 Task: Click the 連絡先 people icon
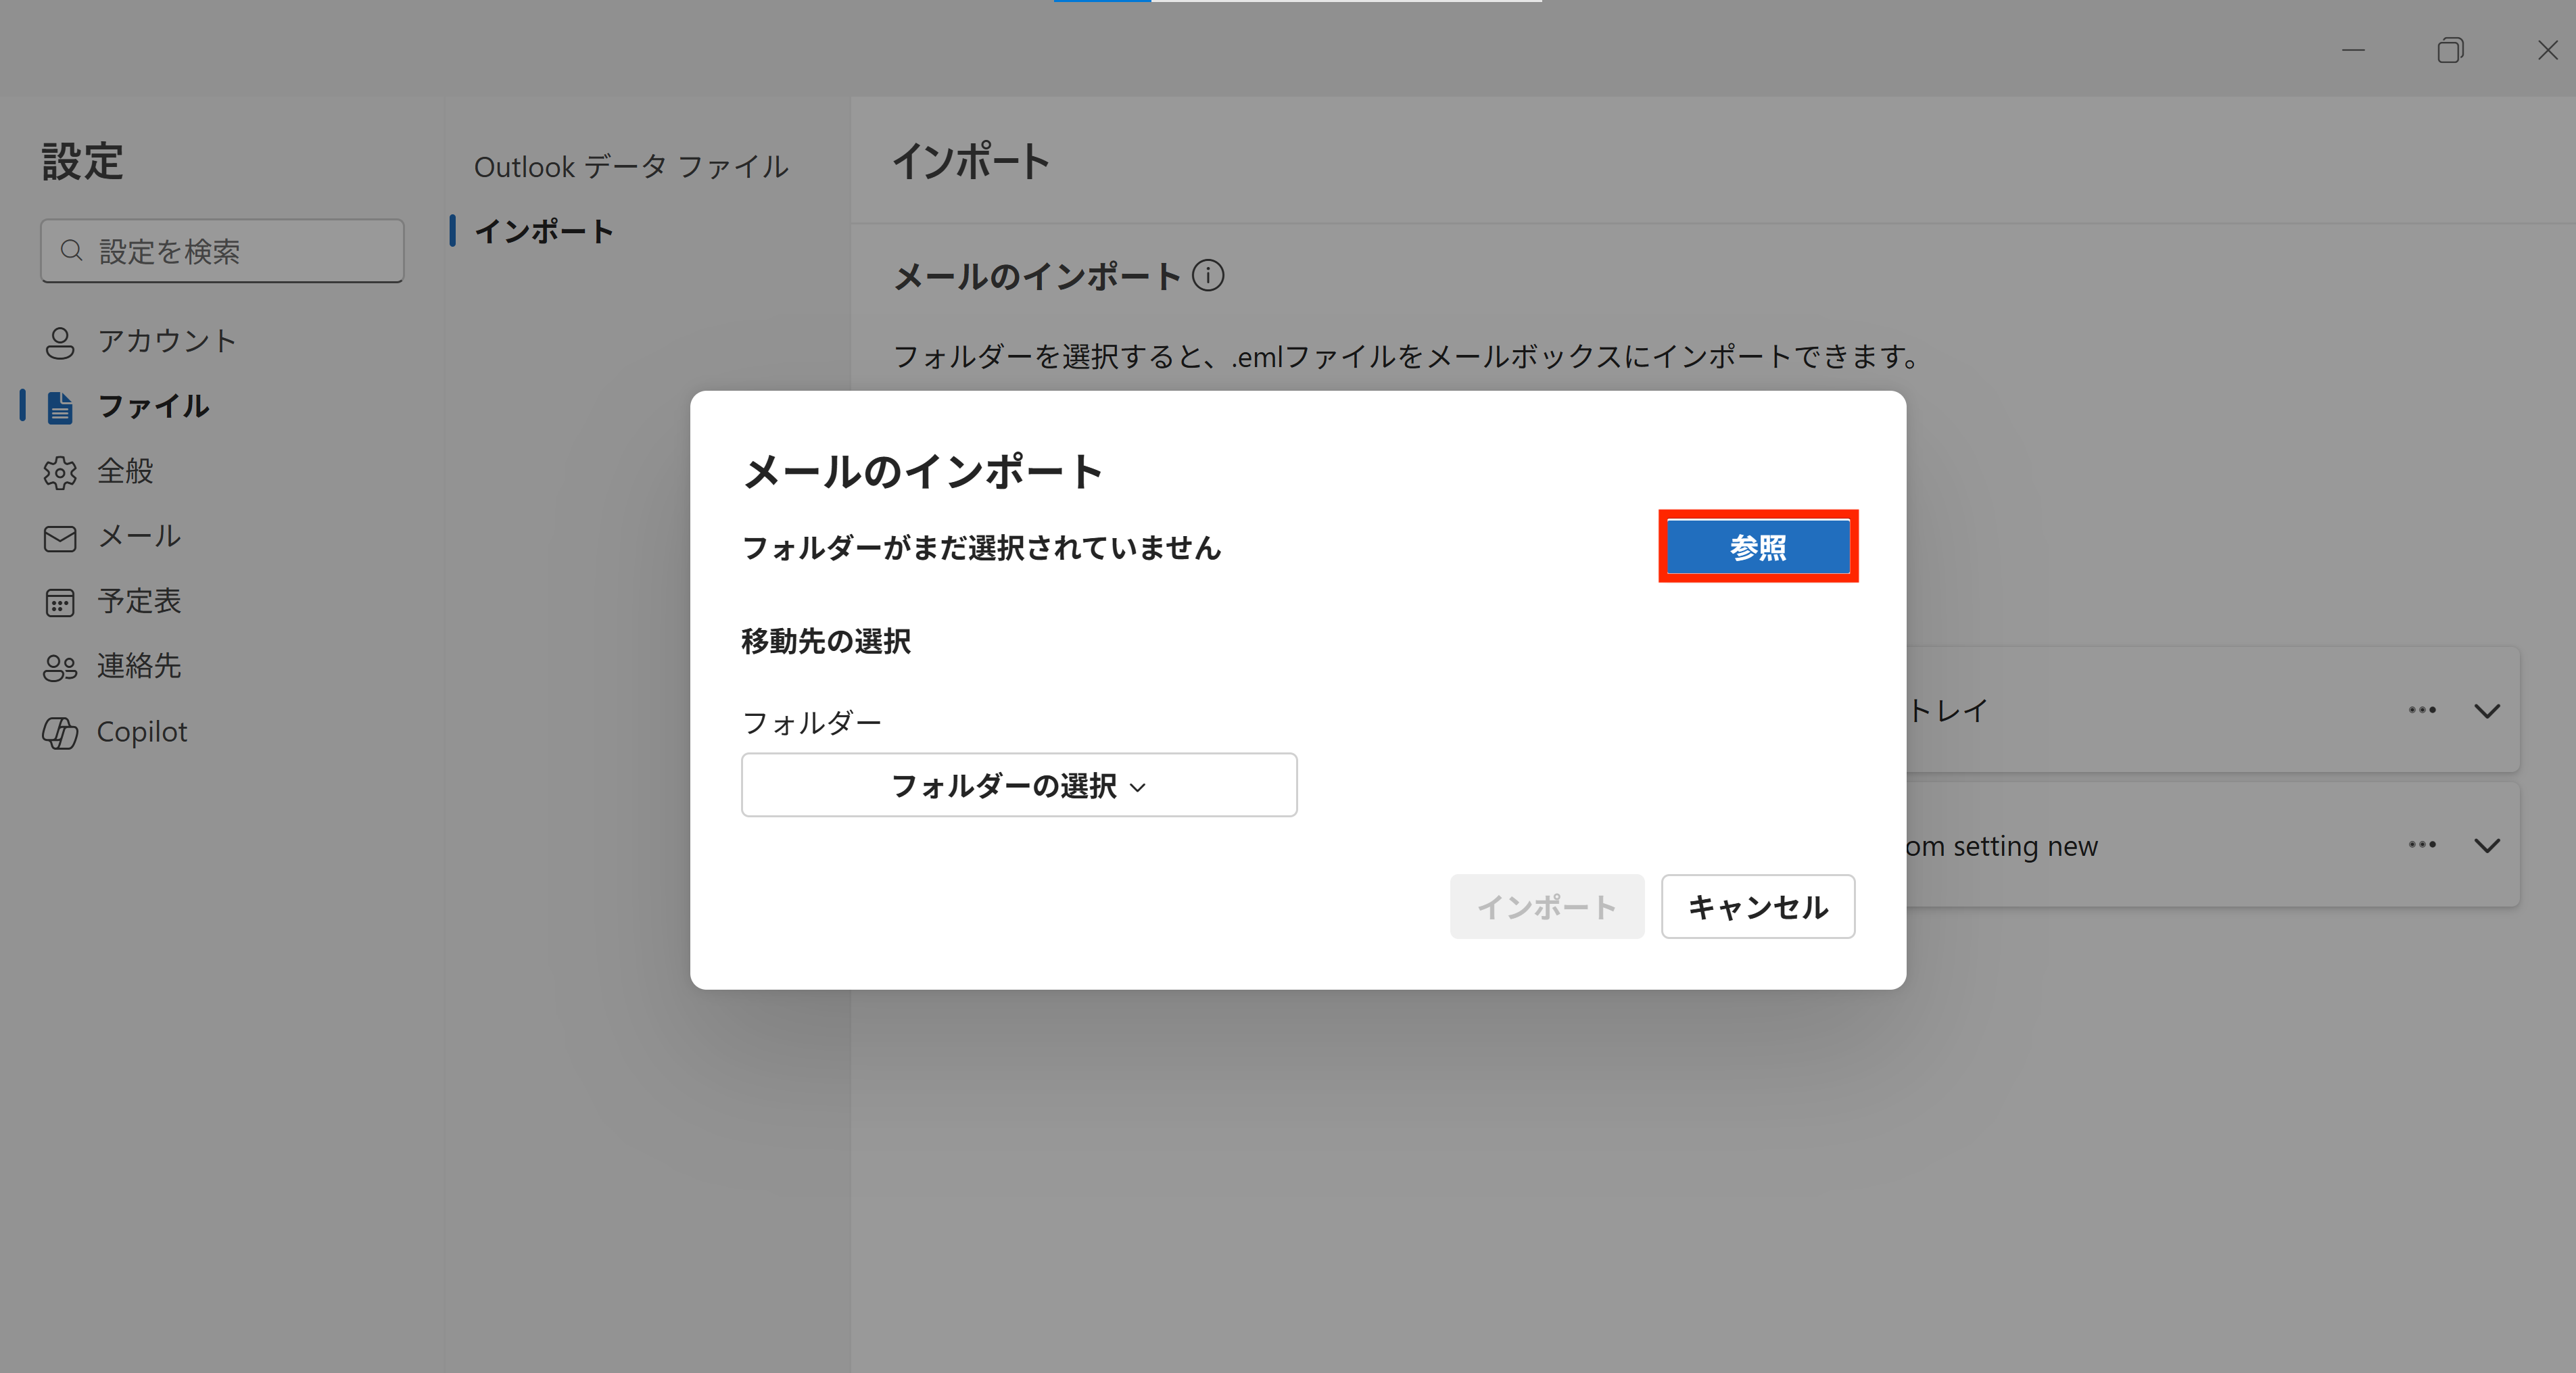(x=60, y=667)
